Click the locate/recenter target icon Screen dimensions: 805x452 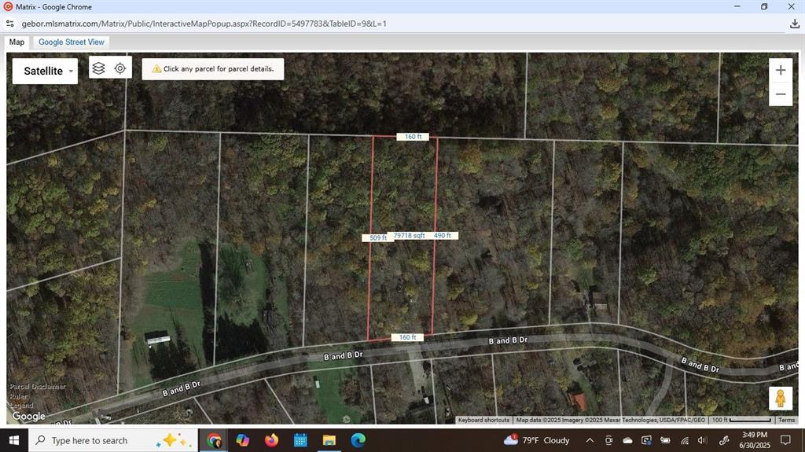[x=120, y=68]
